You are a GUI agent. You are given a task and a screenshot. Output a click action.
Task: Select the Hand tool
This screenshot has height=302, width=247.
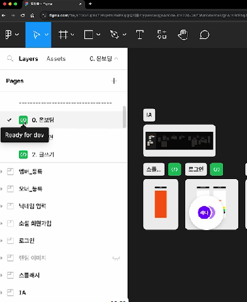click(183, 35)
